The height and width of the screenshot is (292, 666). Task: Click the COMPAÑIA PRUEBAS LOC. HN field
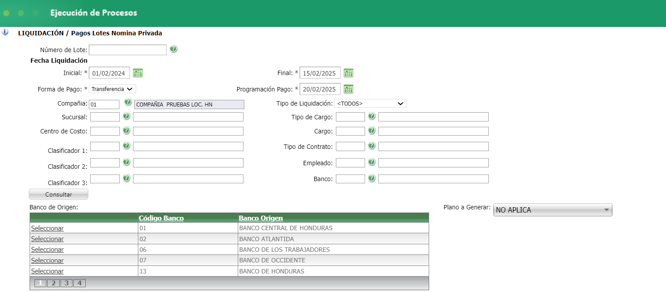[189, 104]
